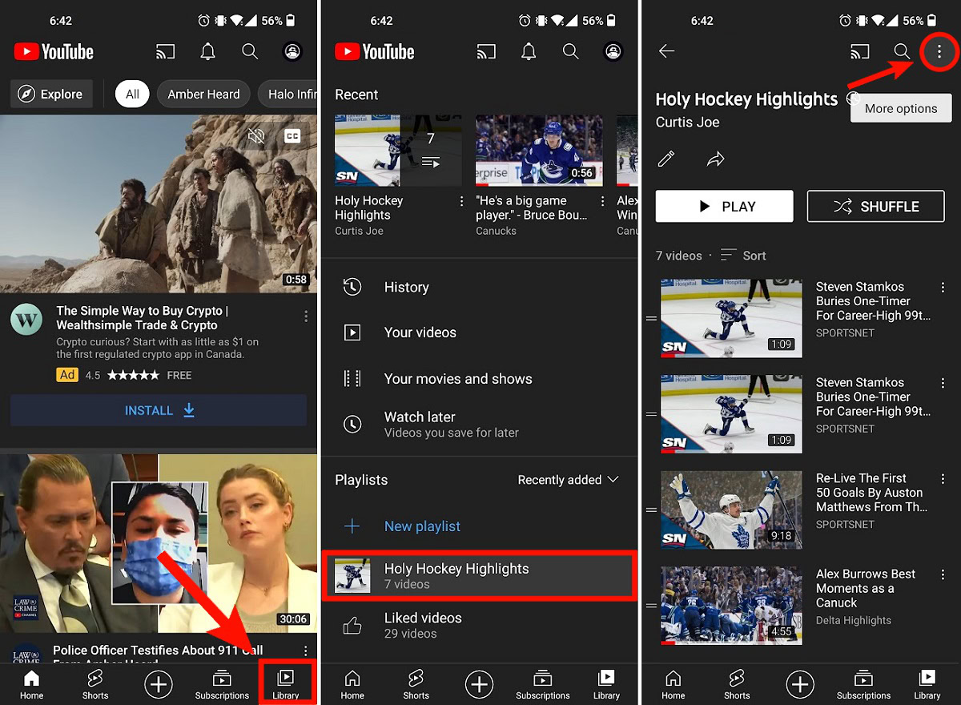Go back using the playlist screen arrow
Screen dimensions: 961x705
click(666, 51)
